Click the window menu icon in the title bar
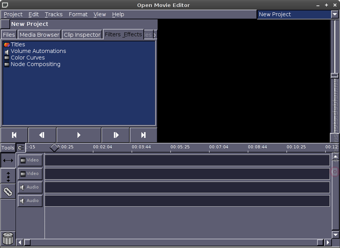 tap(5, 5)
